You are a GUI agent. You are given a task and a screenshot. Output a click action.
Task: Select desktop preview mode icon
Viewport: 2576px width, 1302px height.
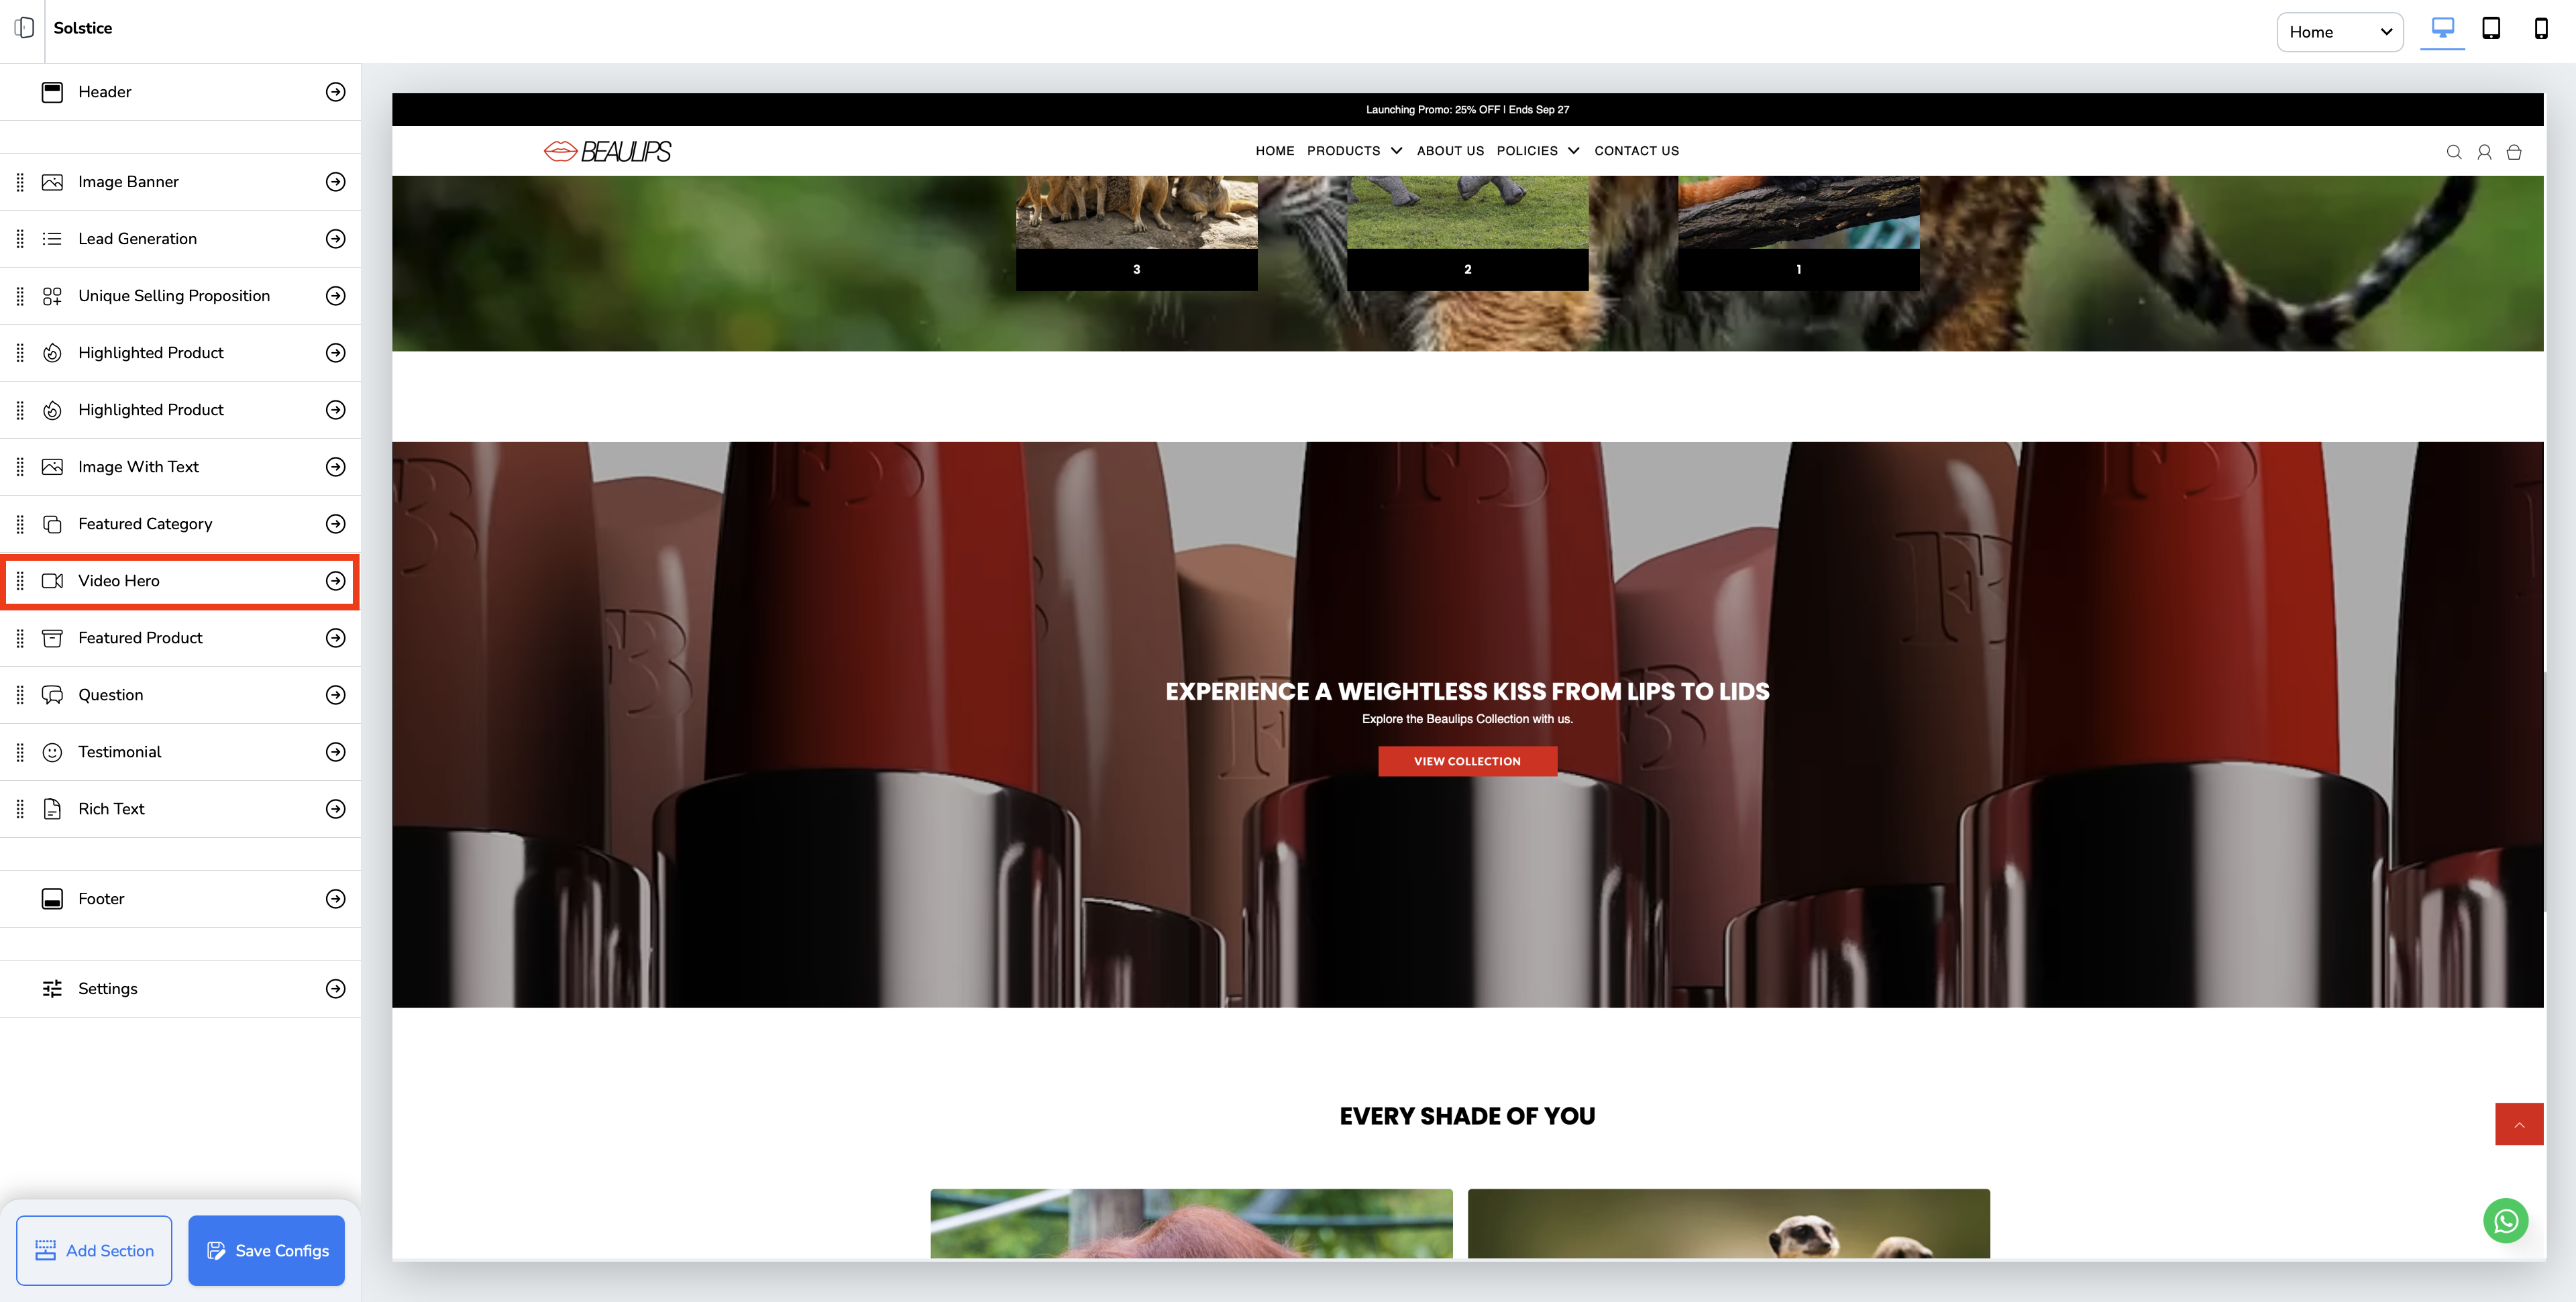click(2442, 28)
